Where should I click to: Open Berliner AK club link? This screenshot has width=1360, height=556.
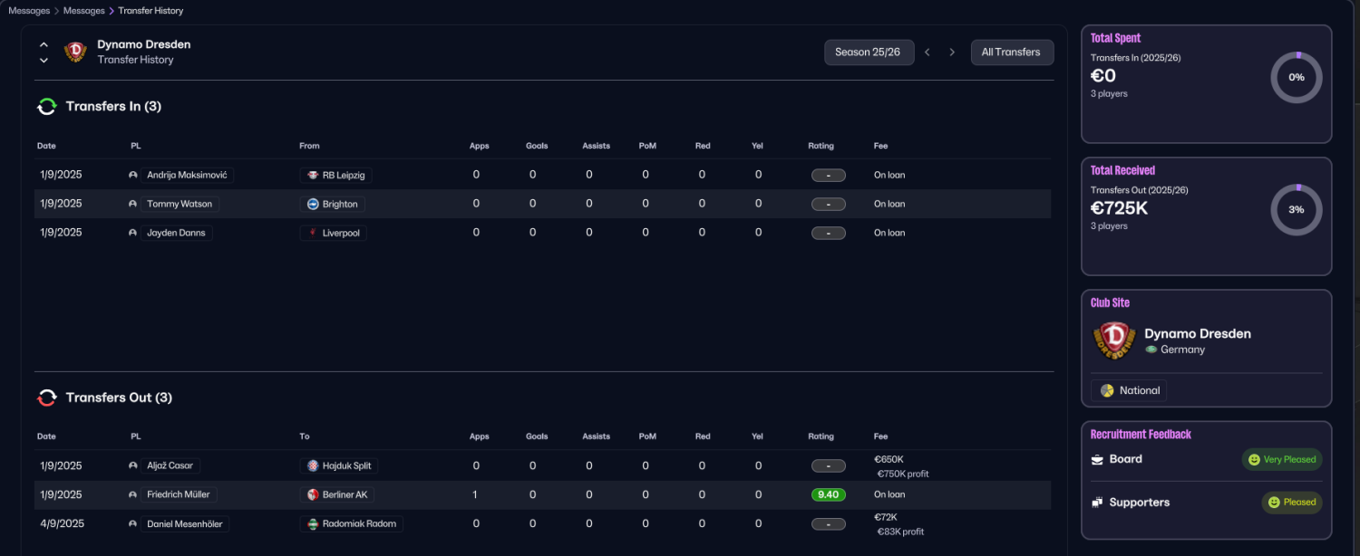[x=337, y=494]
